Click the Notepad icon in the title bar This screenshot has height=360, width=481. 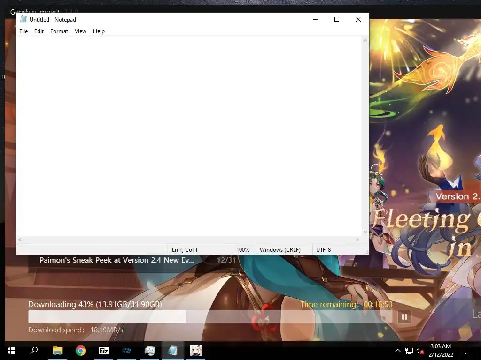(23, 19)
